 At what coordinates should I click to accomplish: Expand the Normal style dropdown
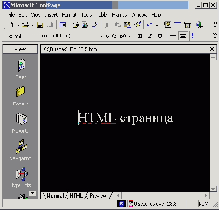[37, 36]
